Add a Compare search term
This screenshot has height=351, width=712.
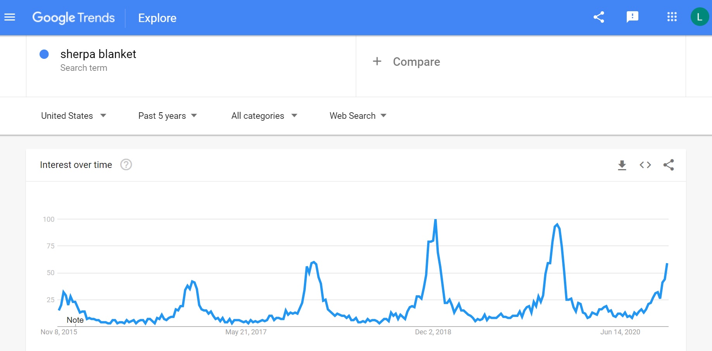point(416,62)
